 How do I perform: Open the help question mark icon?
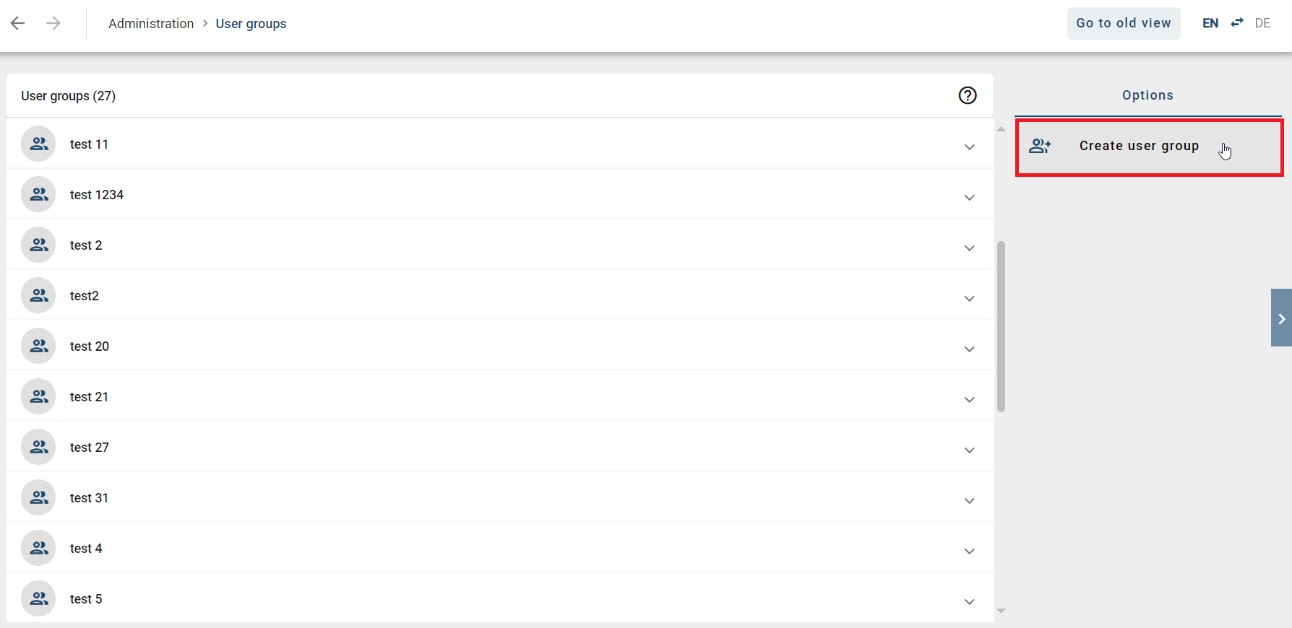point(968,95)
